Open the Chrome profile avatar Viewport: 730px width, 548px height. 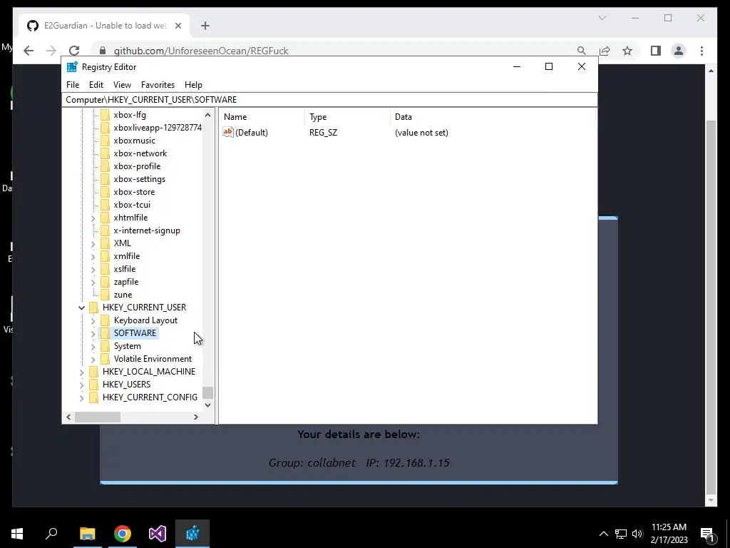[679, 51]
